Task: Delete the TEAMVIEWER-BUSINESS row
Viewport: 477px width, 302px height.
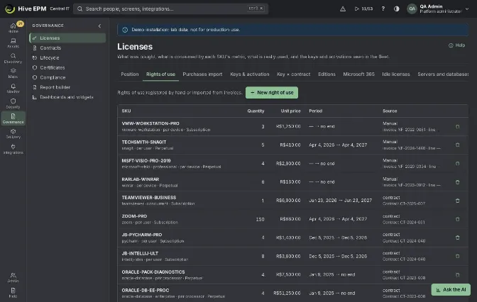Action: pos(457,201)
